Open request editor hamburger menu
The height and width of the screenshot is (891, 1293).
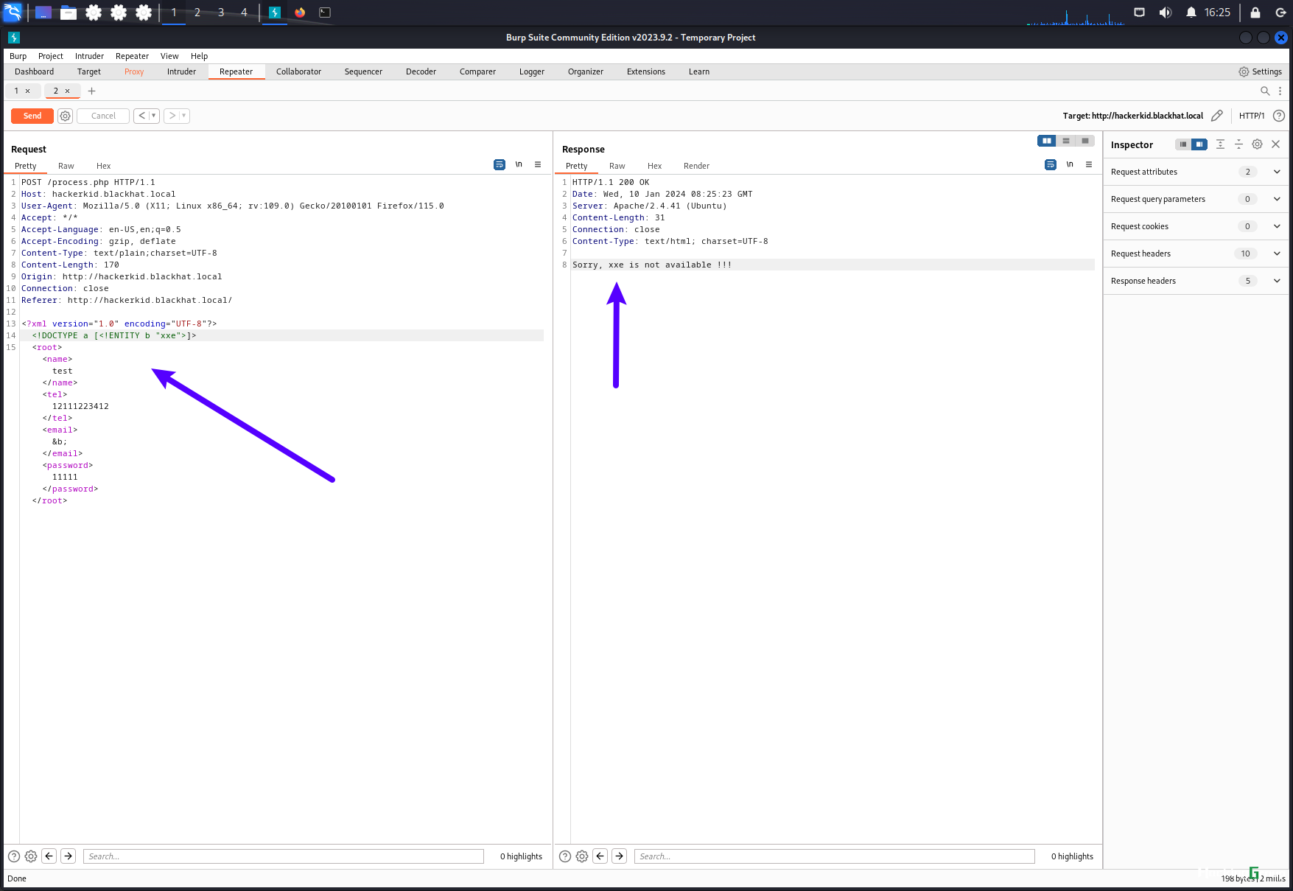tap(538, 164)
